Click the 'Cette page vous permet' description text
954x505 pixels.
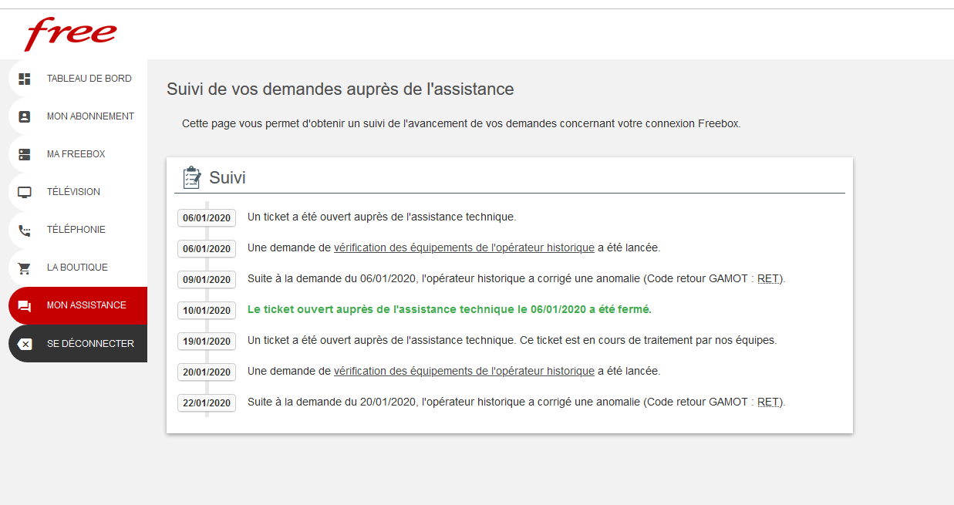461,123
